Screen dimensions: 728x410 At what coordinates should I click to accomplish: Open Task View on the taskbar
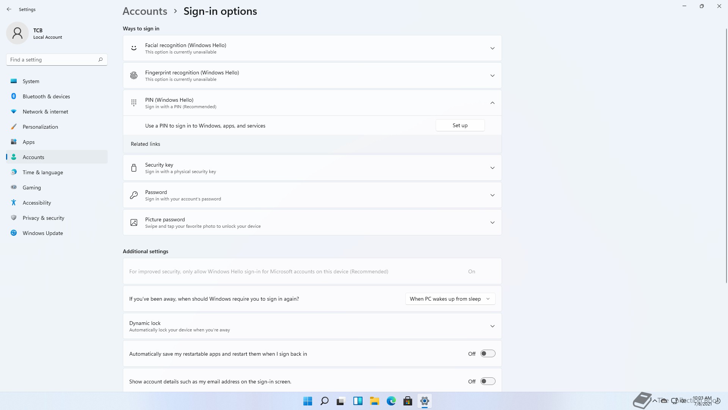(x=341, y=401)
